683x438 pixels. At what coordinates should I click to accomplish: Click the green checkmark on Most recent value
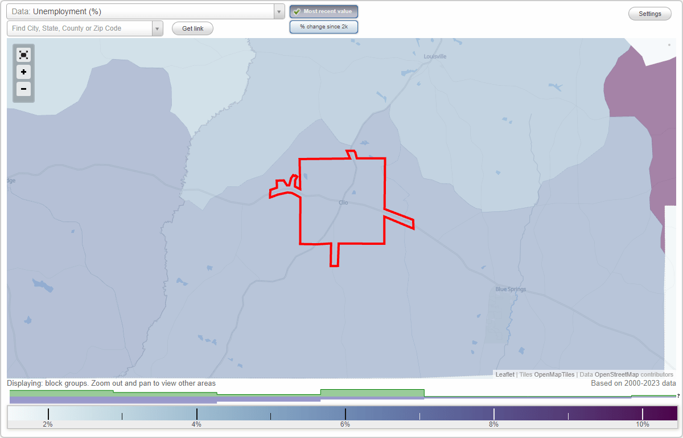[298, 11]
